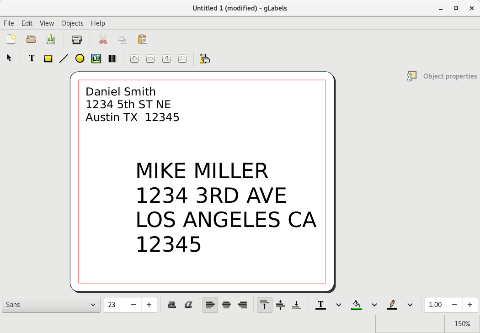Cut selection with the scissors icon

click(x=103, y=39)
